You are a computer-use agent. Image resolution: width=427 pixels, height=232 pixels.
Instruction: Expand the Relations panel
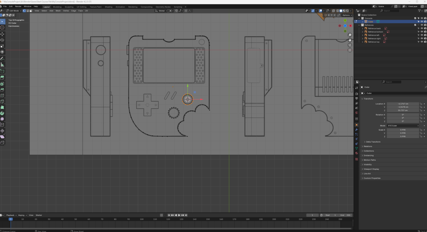[x=368, y=146]
